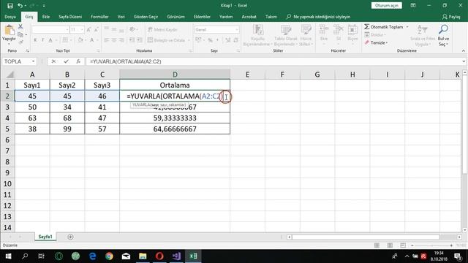Select the Sayfa1 sheet tab
This screenshot has height=263, width=468.
pos(45,237)
